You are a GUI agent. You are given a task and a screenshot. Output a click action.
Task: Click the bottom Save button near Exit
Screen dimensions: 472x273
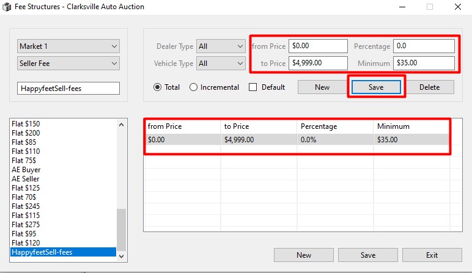coord(367,255)
